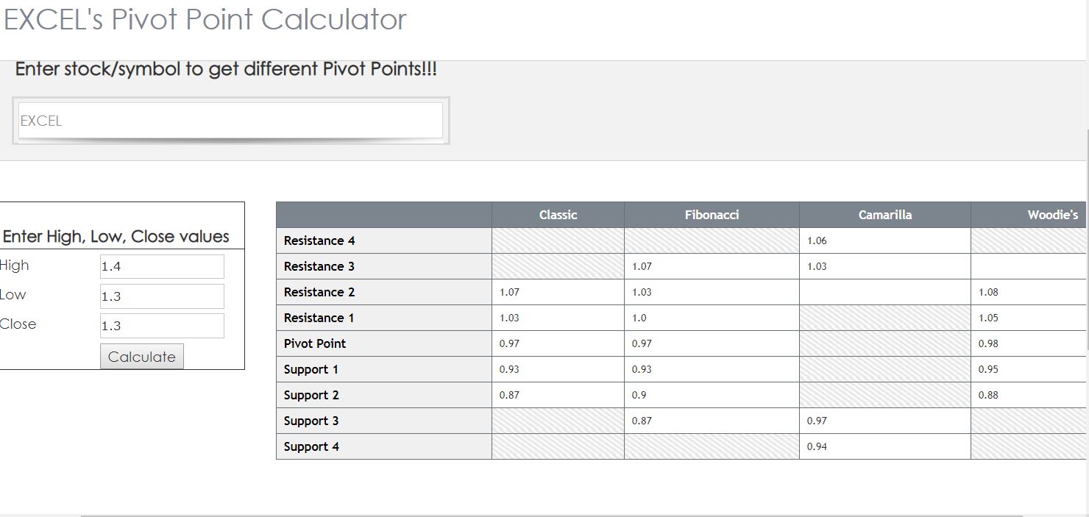1089x517 pixels.
Task: Click Camarilla Resistance 4 value 1.06
Action: pyautogui.click(x=817, y=240)
